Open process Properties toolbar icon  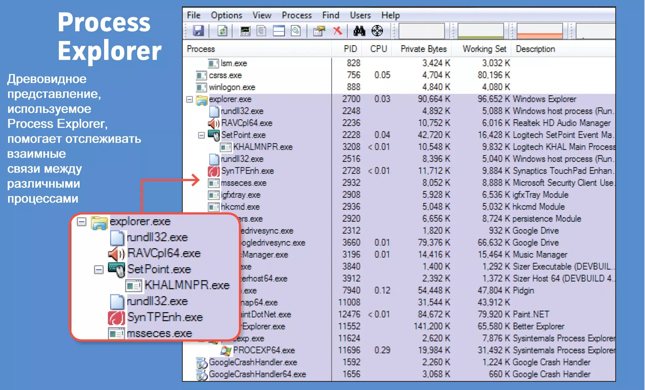[x=319, y=31]
